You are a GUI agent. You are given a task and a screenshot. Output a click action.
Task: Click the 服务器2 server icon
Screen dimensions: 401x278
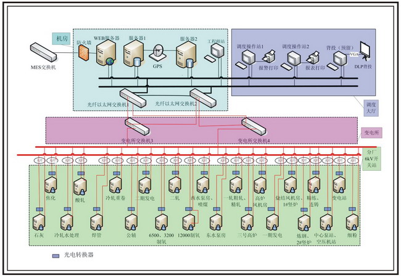pyautogui.click(x=188, y=55)
